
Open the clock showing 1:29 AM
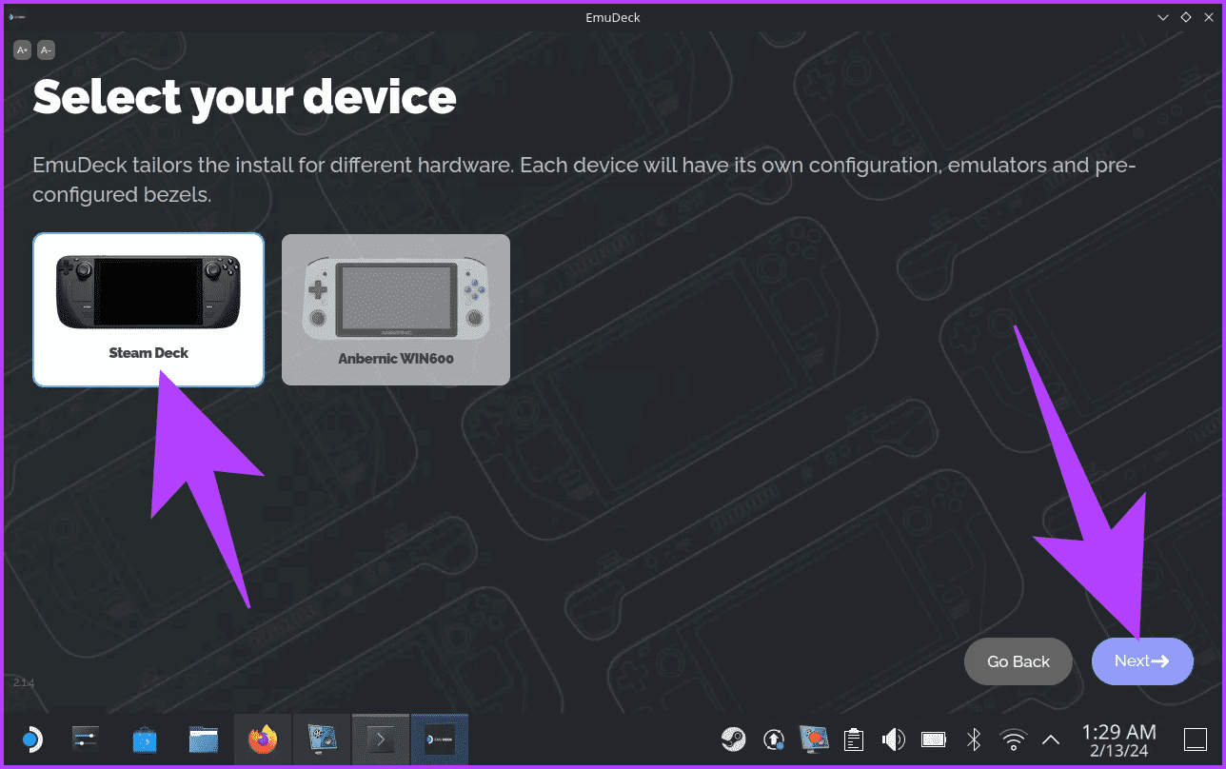[1119, 739]
